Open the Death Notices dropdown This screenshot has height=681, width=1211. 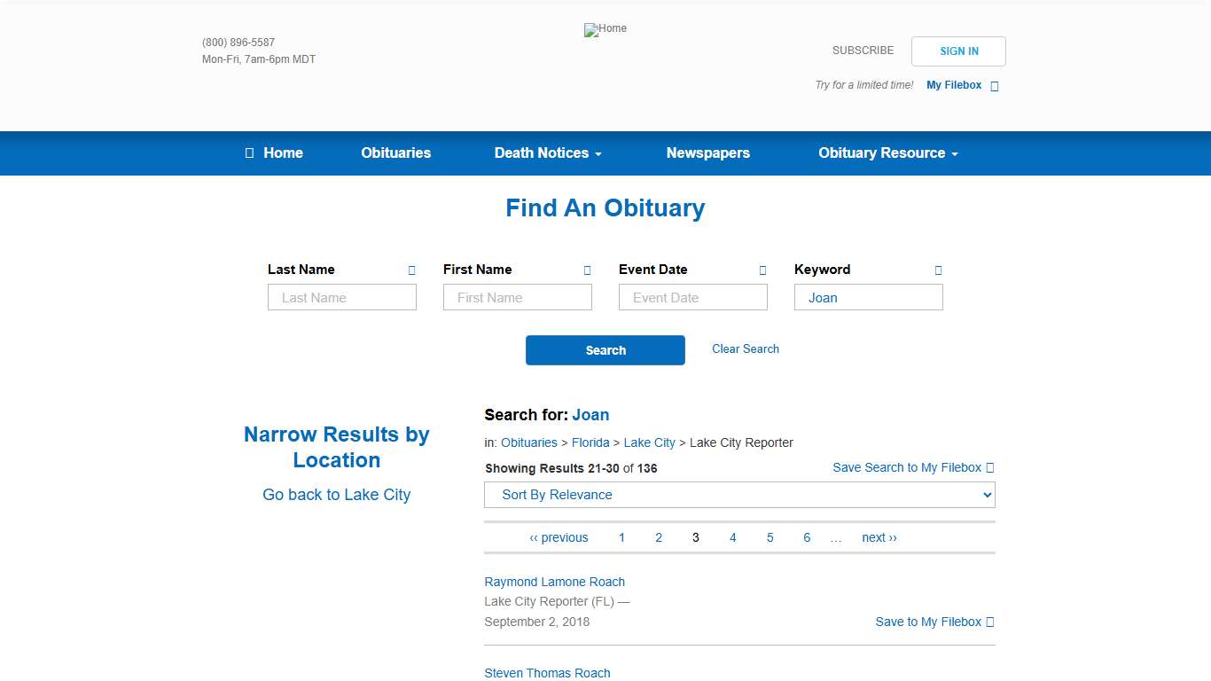pos(547,153)
